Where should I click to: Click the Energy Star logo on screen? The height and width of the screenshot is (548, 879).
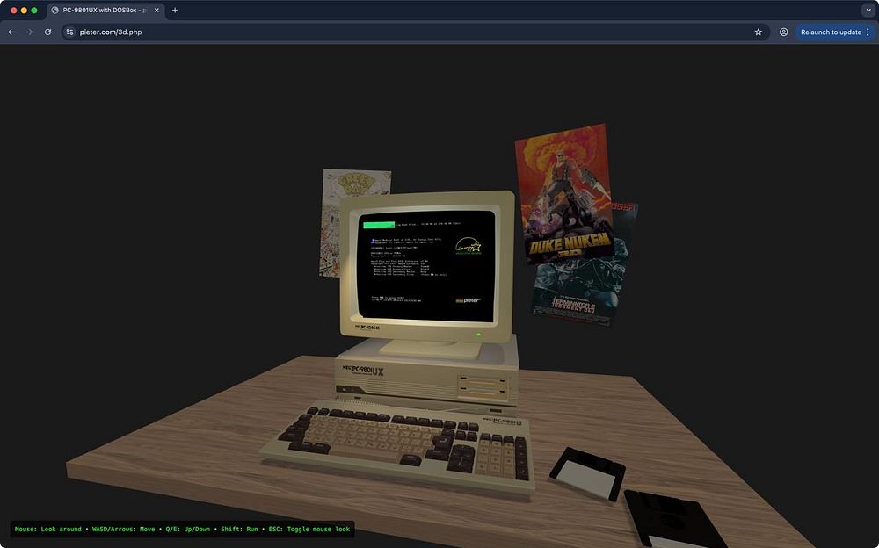point(469,246)
